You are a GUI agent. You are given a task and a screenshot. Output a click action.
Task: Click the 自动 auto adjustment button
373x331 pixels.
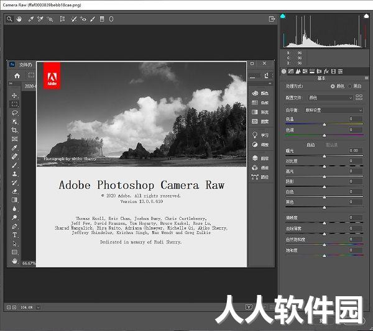tap(310, 145)
